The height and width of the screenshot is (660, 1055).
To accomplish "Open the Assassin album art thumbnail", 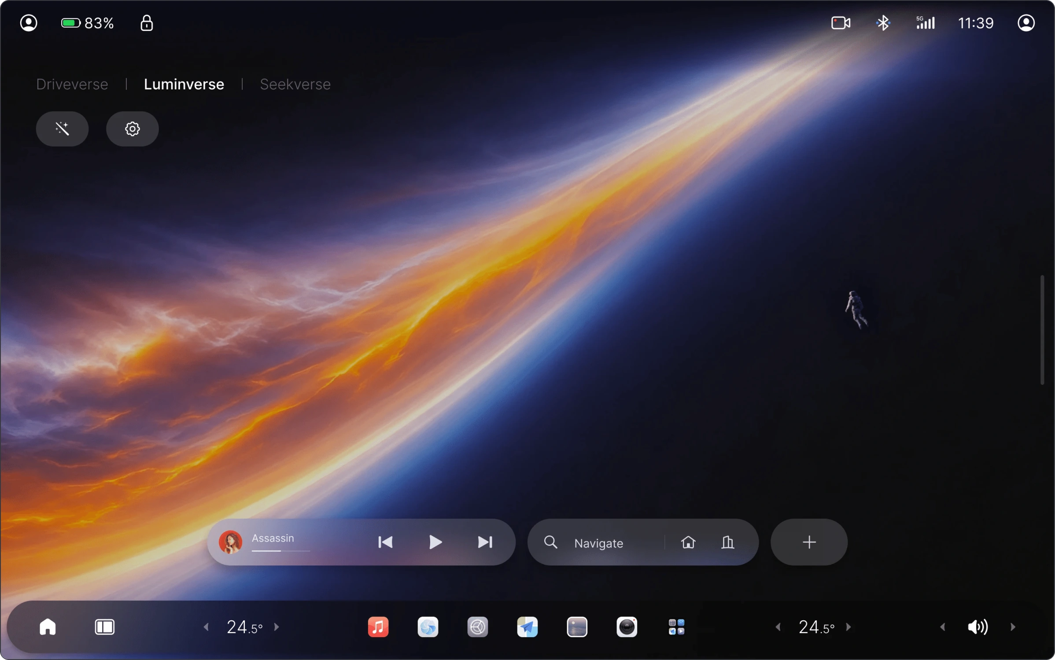I will pyautogui.click(x=230, y=542).
